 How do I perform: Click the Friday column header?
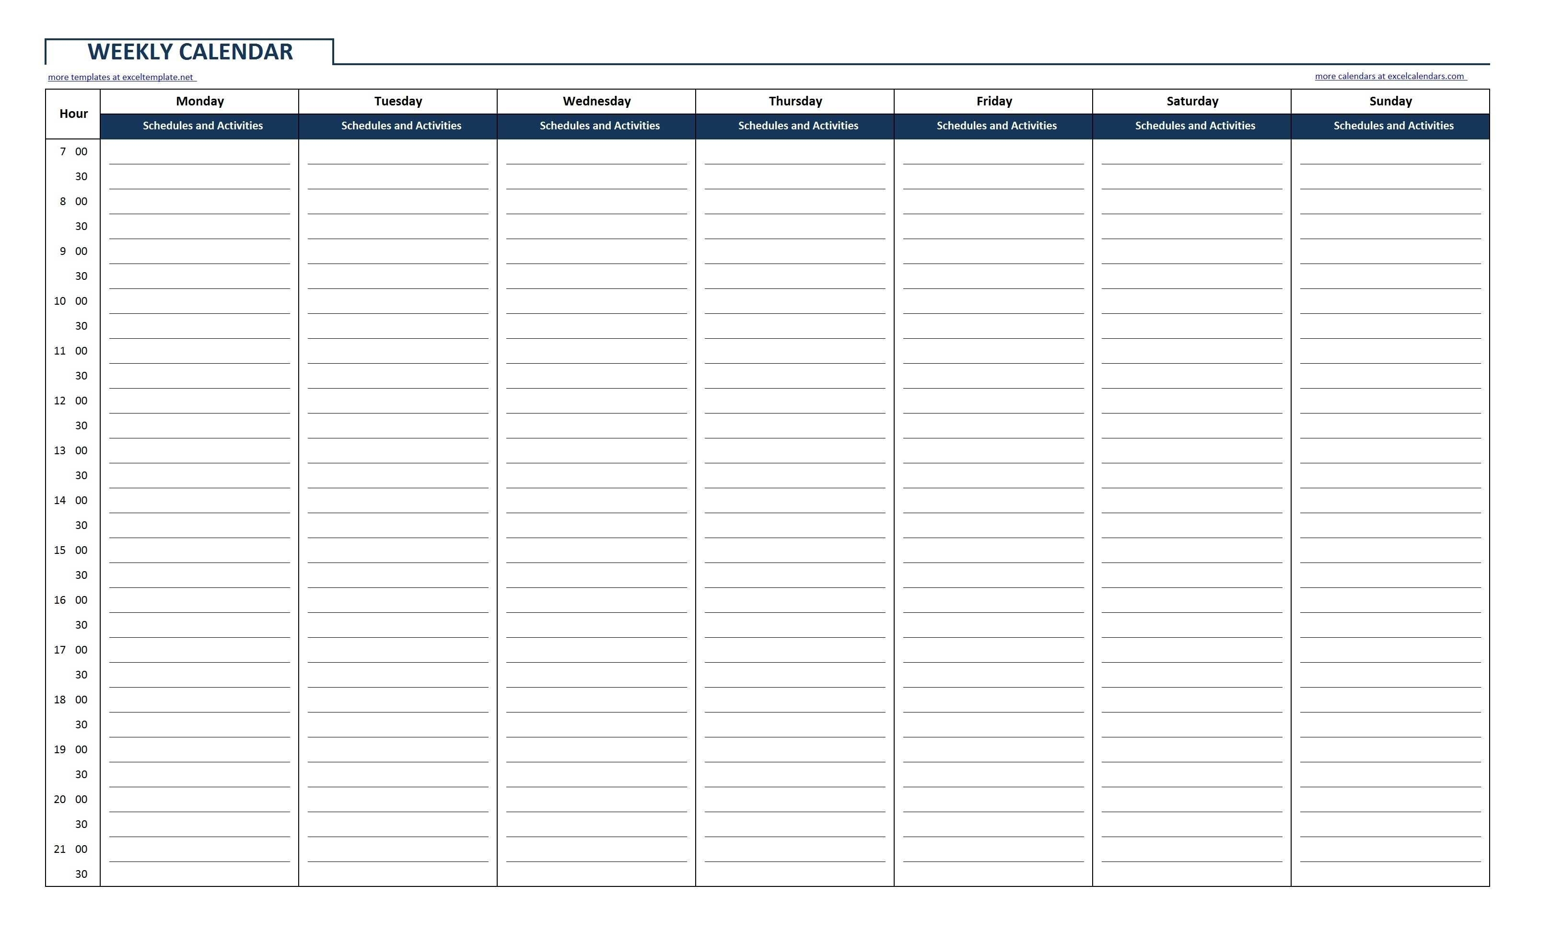(995, 102)
